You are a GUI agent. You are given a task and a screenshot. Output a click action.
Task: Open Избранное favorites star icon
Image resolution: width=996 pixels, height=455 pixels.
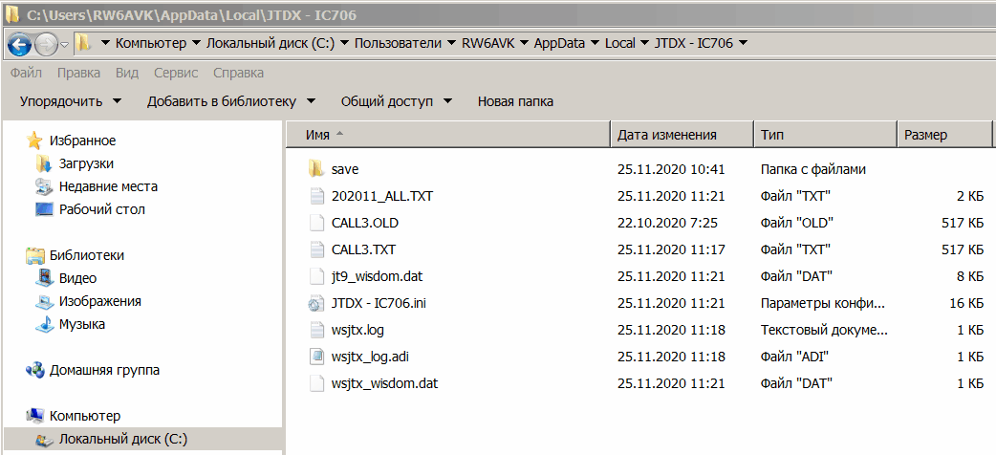coord(35,141)
